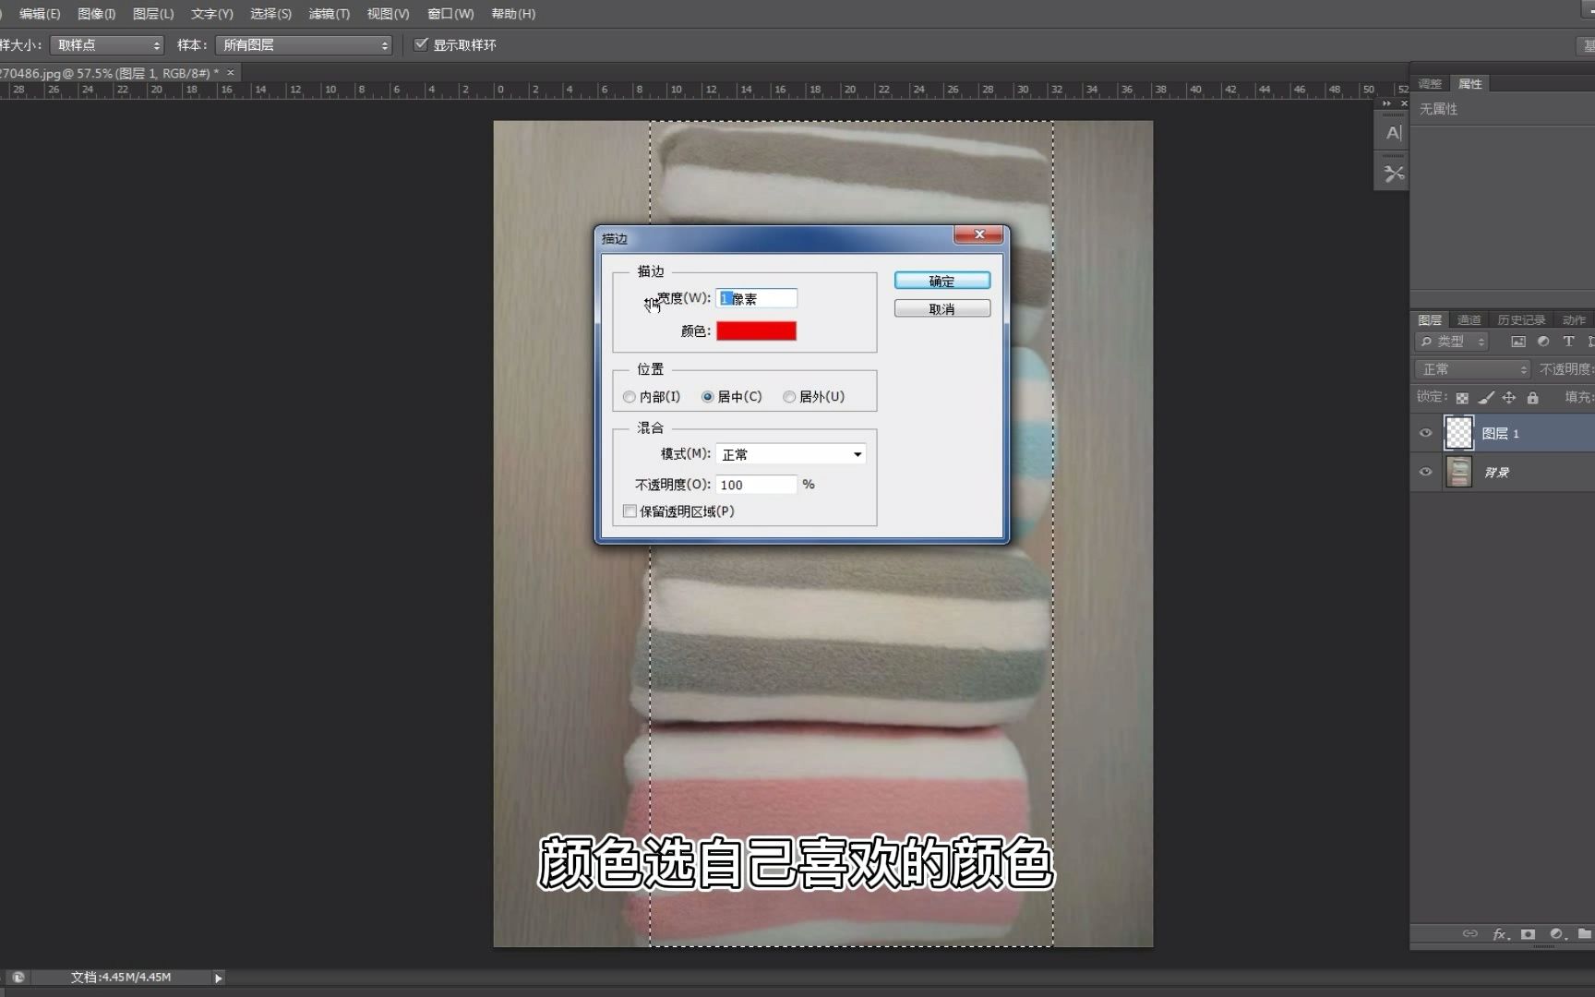Click the lock position icon in Layers panel

tap(1509, 398)
